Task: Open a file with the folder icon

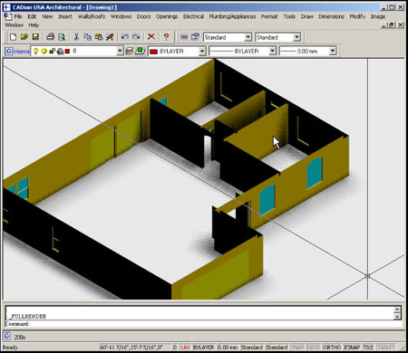Action: (x=24, y=37)
